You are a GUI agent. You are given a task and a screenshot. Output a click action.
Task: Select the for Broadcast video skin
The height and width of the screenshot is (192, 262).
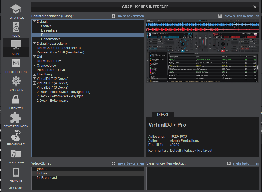88,178
